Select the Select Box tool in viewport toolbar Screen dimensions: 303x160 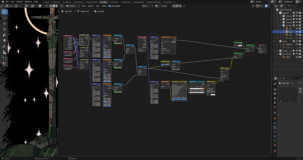[x=4, y=12]
